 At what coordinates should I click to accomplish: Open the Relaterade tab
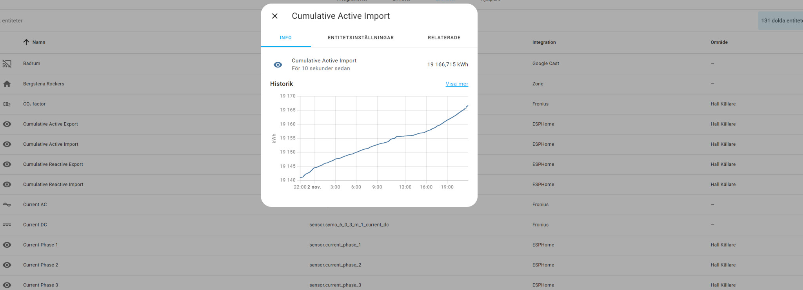[444, 38]
